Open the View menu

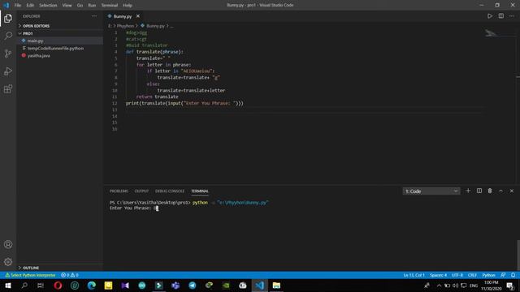point(67,6)
